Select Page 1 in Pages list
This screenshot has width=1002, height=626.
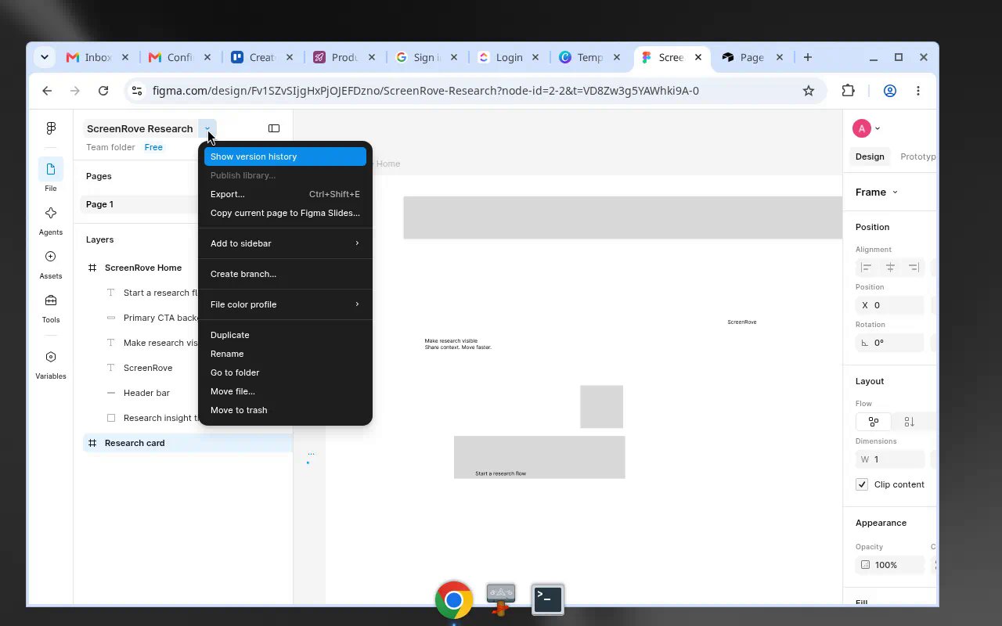tap(141, 204)
